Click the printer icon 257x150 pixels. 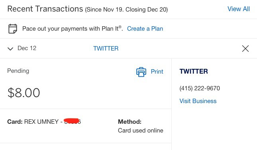click(141, 72)
